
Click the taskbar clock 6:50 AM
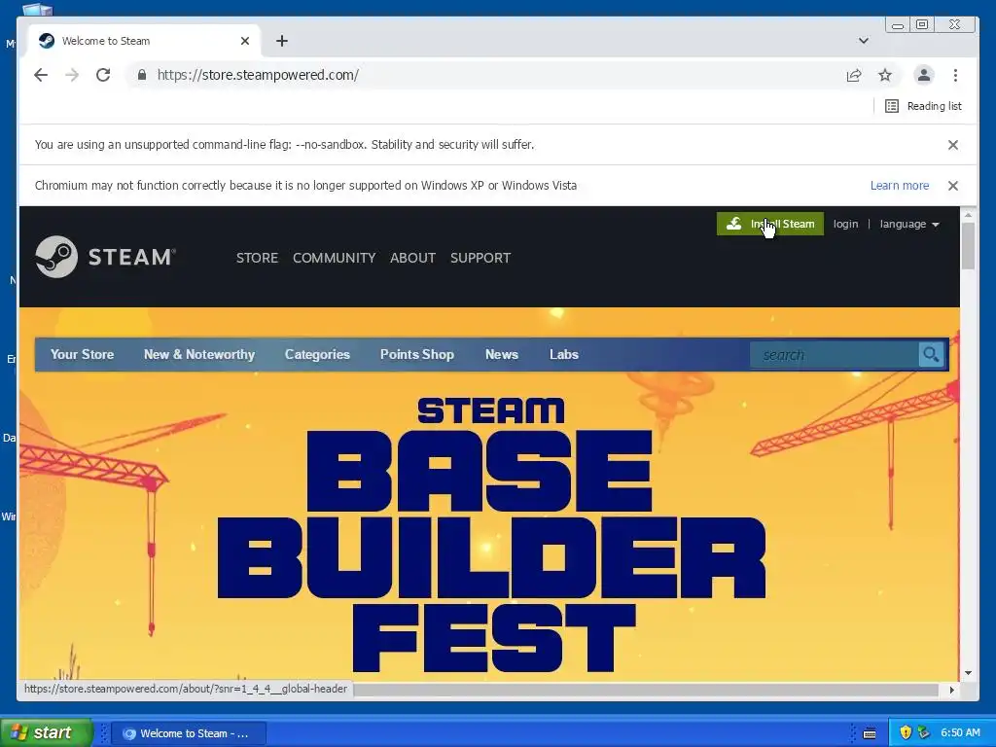pos(960,732)
